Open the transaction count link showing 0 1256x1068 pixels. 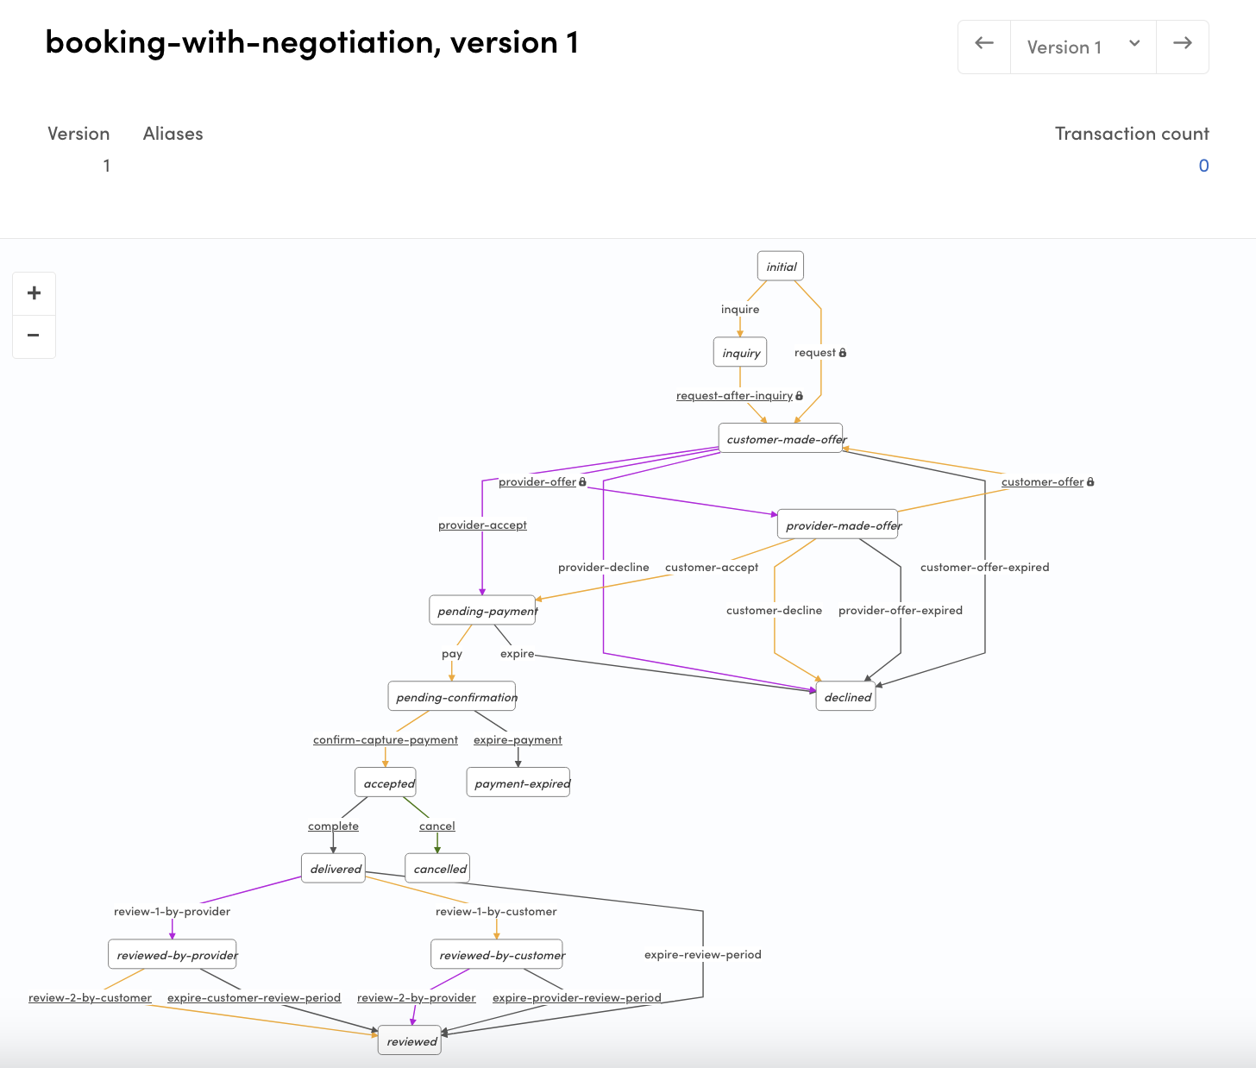tap(1203, 165)
